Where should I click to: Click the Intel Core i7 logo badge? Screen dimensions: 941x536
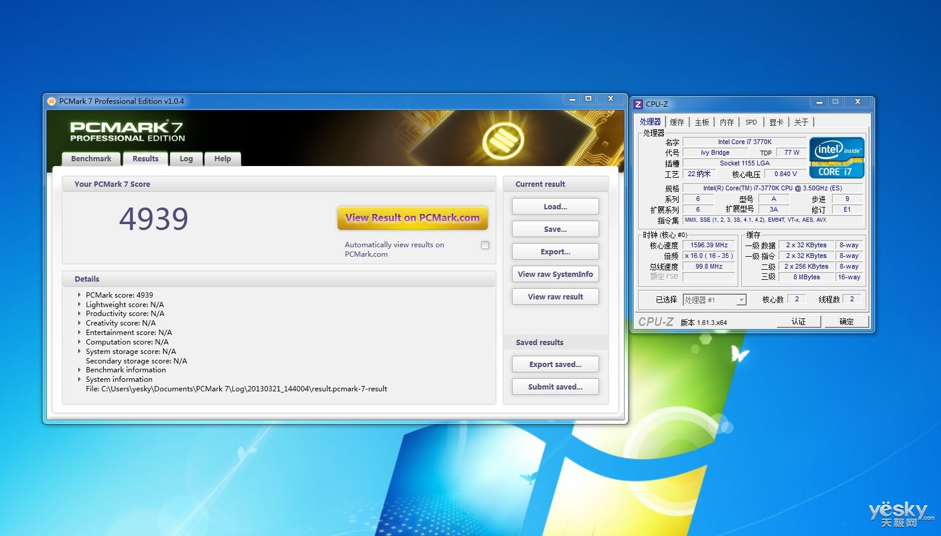(x=837, y=158)
